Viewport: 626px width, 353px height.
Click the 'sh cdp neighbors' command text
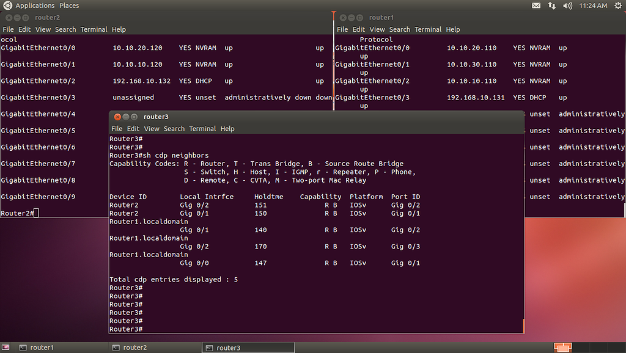175,156
